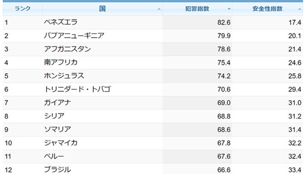Click the 安全性指数 header label
Viewport: 308px width, 174px height.
(x=267, y=9)
